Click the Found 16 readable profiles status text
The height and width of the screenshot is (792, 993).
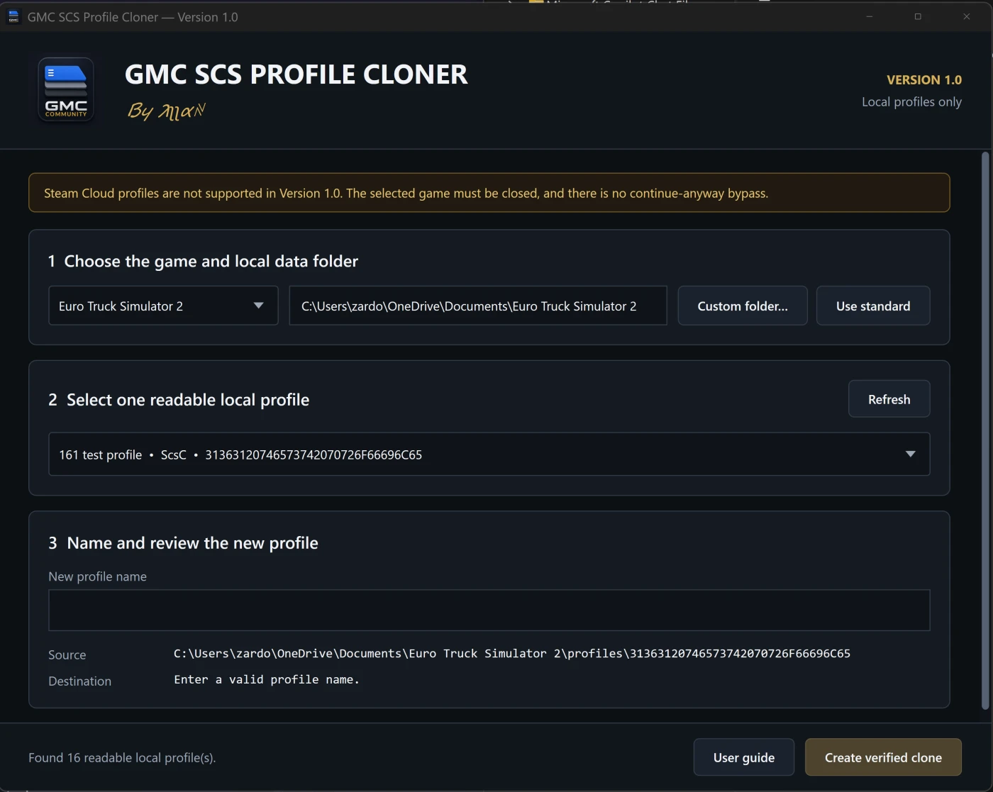click(x=122, y=757)
